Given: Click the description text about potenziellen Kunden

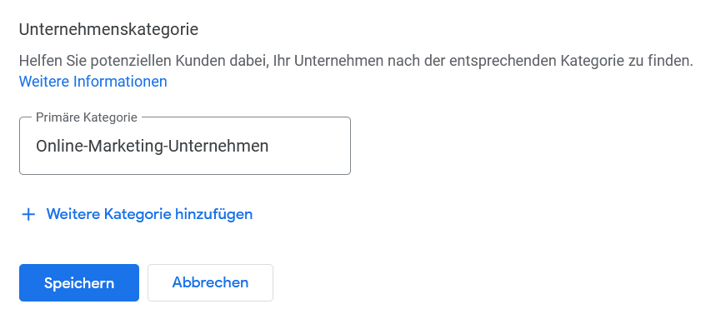Looking at the screenshot, I should pos(356,60).
